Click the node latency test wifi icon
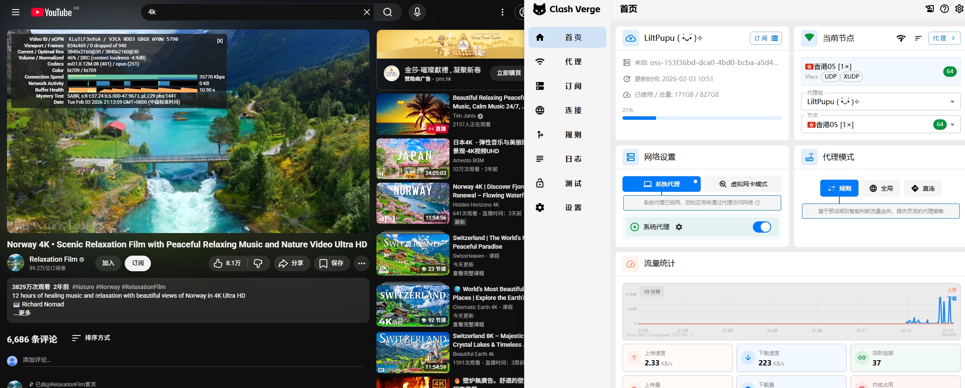The width and height of the screenshot is (965, 388). [x=901, y=38]
